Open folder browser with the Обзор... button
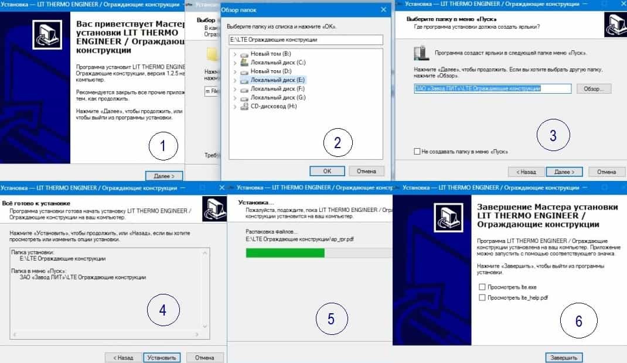The image size is (627, 363). pyautogui.click(x=594, y=89)
